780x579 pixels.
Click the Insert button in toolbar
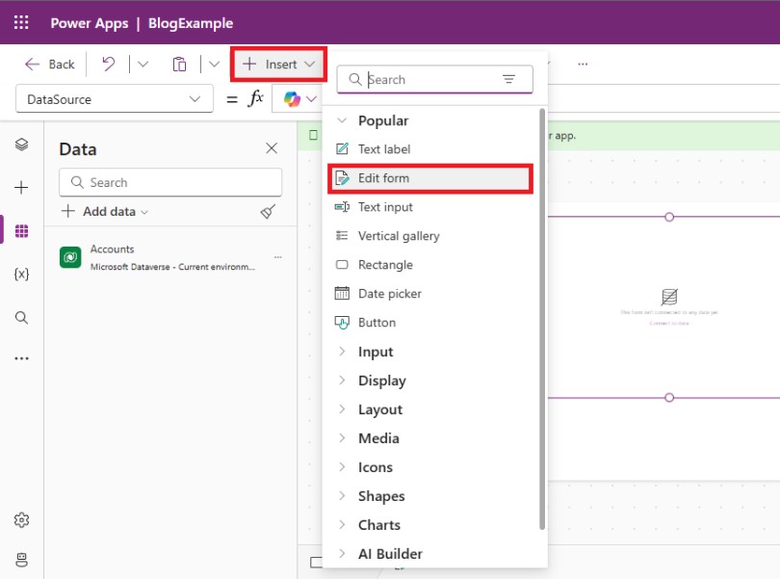tap(279, 64)
